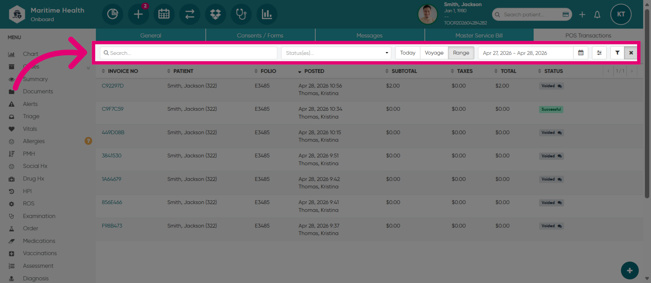Image resolution: width=651 pixels, height=283 pixels.
Task: Switch to the General tab
Action: click(x=151, y=36)
